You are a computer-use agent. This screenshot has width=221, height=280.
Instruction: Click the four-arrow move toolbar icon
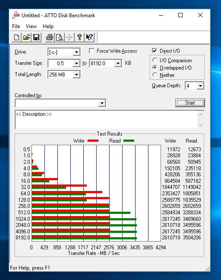[69, 37]
